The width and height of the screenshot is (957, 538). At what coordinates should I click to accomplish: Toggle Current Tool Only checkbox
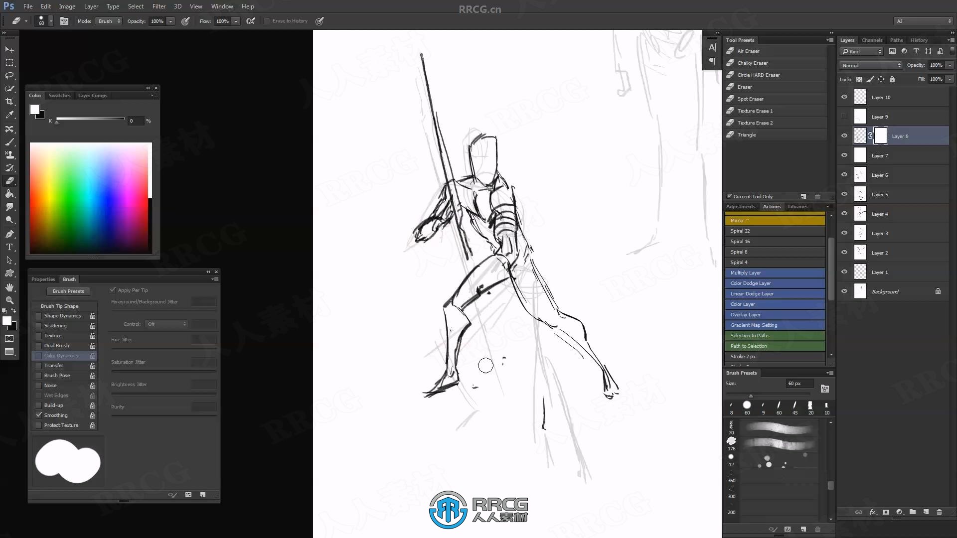pos(730,196)
